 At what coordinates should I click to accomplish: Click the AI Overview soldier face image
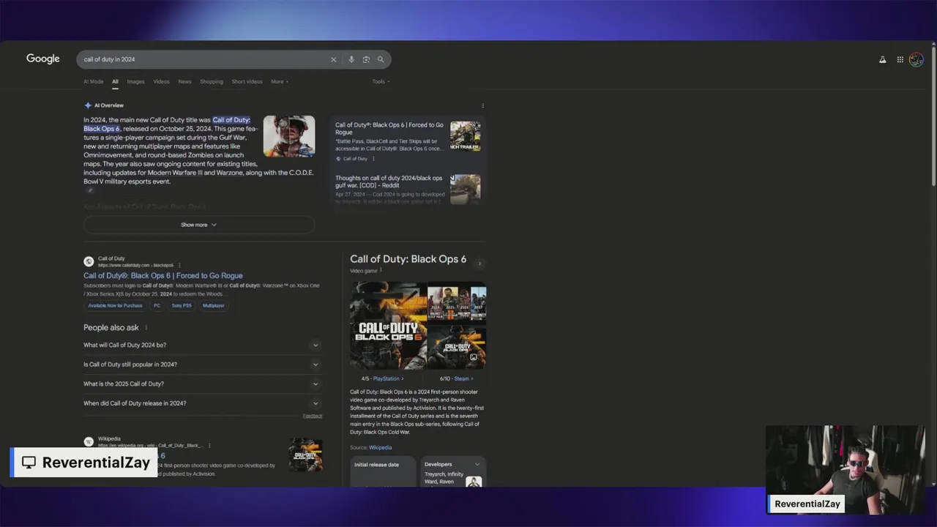(289, 136)
